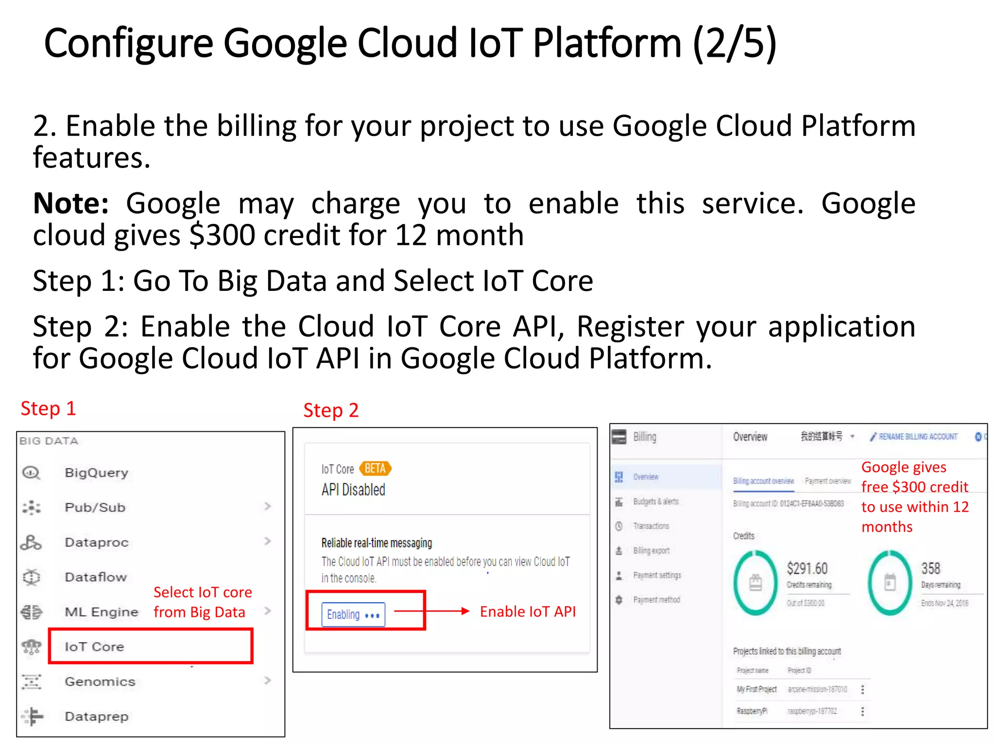The height and width of the screenshot is (746, 995).
Task: Click the Dataflow icon
Action: tap(32, 577)
